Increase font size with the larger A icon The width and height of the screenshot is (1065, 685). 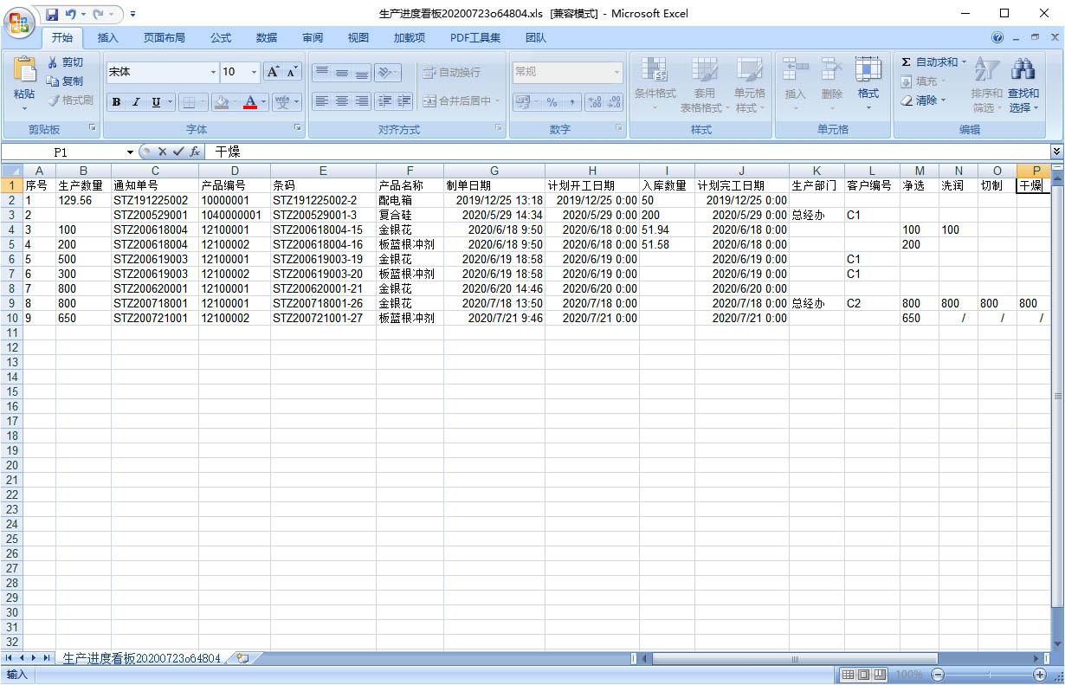273,72
